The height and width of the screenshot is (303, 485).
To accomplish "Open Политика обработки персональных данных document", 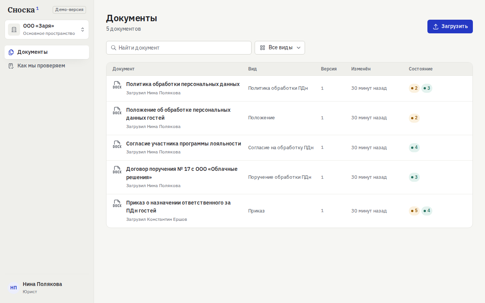I will click(183, 84).
